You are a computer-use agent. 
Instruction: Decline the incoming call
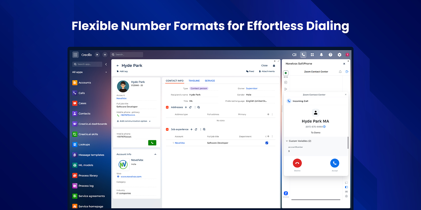point(297,163)
